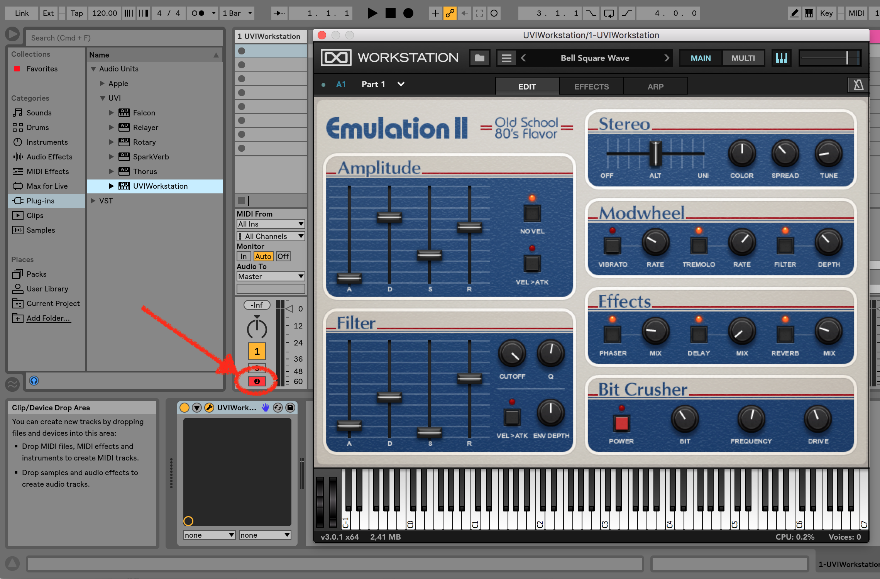The image size is (880, 579).
Task: Open the Part 1 dropdown chevron
Action: tap(401, 84)
